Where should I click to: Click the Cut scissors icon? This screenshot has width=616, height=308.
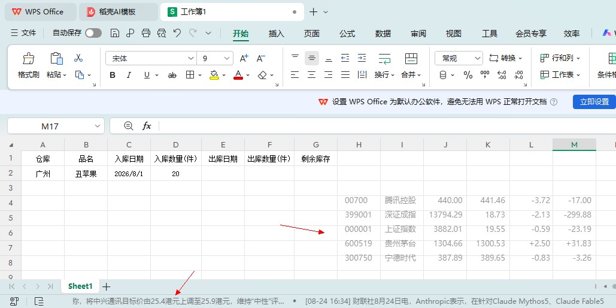click(78, 58)
